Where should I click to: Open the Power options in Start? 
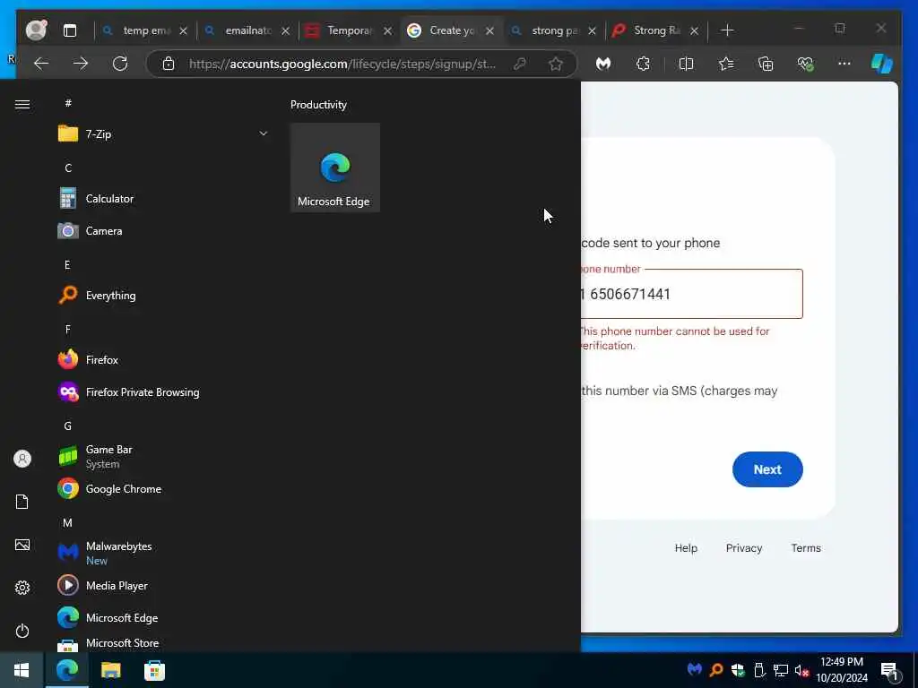point(22,631)
